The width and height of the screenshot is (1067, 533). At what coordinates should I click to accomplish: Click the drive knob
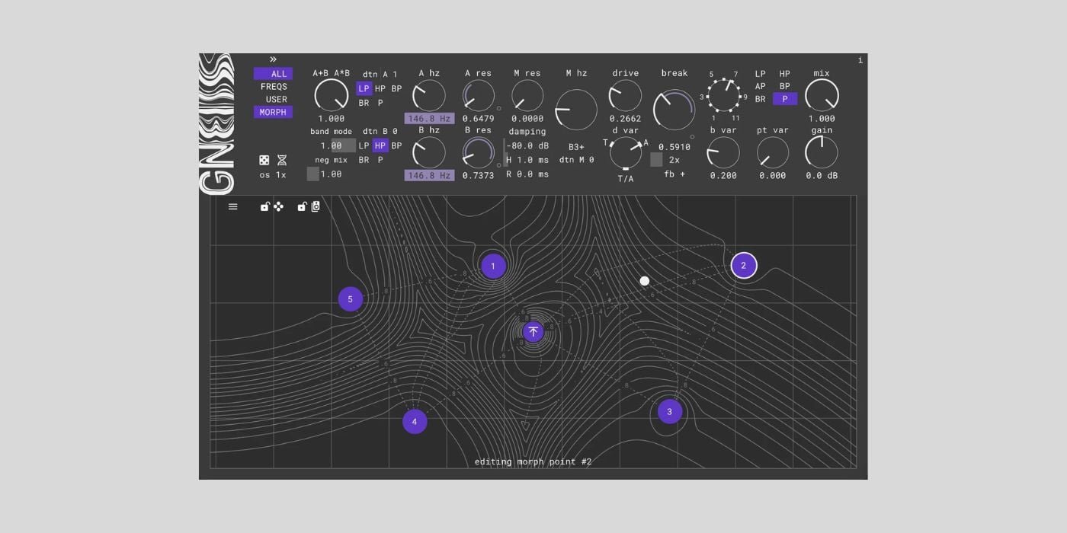click(x=625, y=95)
